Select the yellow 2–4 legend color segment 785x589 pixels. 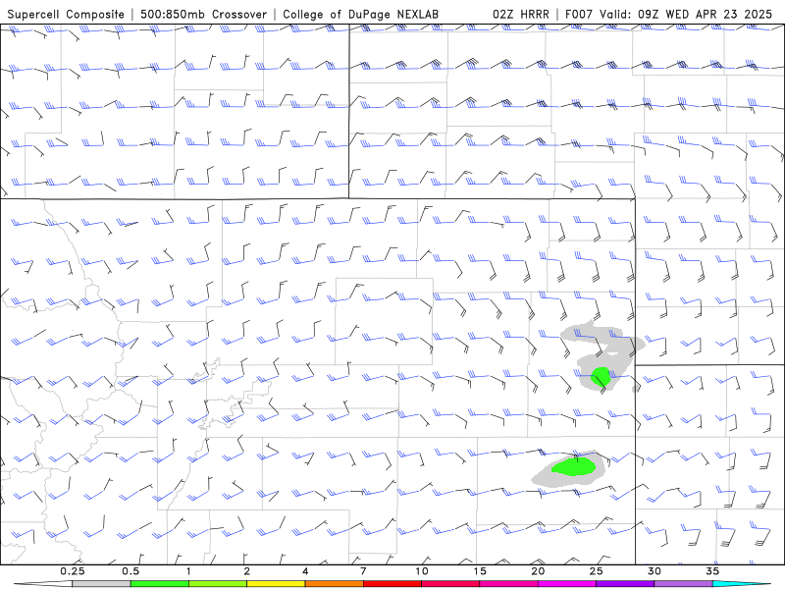[x=276, y=584]
